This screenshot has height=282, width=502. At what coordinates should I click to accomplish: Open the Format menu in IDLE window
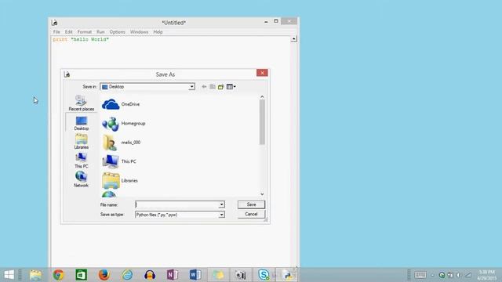coord(85,32)
